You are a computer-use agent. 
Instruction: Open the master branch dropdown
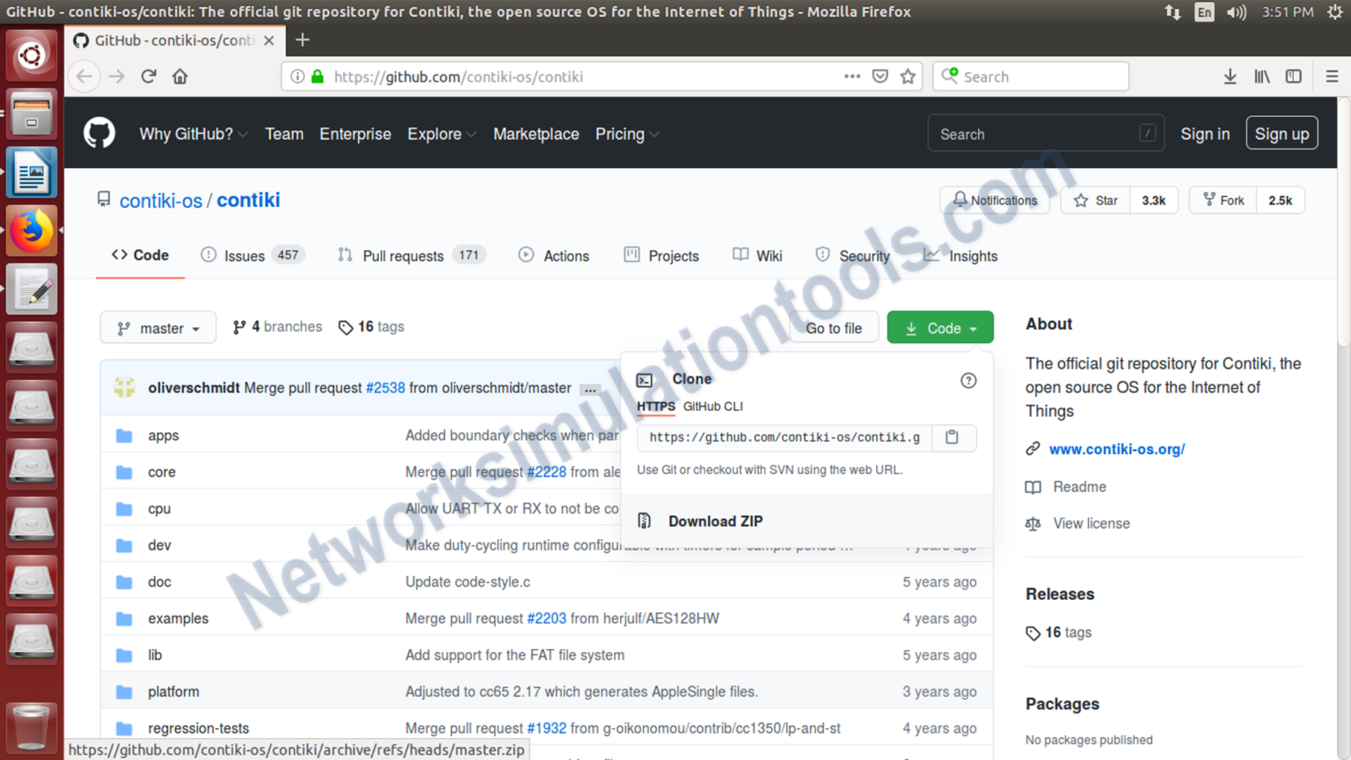[x=157, y=327]
